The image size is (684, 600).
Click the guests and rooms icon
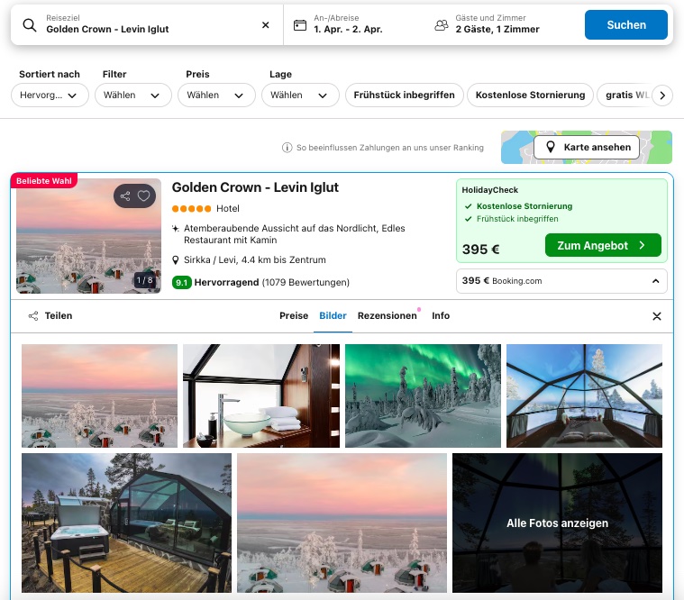pos(442,25)
